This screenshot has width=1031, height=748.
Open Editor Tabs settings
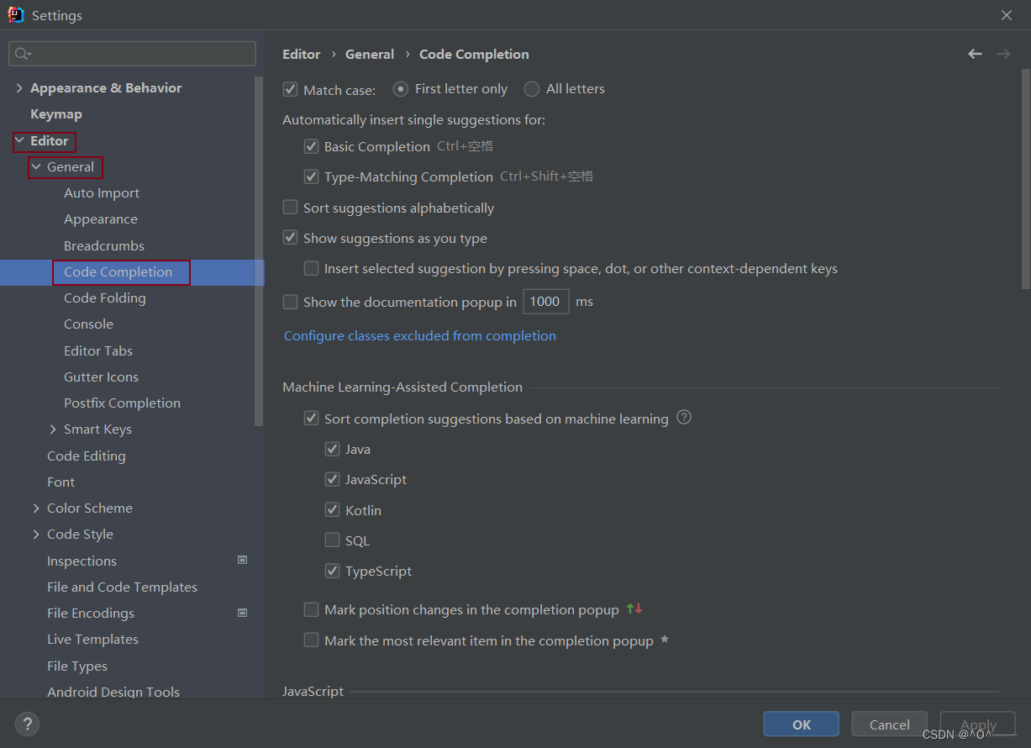click(98, 350)
